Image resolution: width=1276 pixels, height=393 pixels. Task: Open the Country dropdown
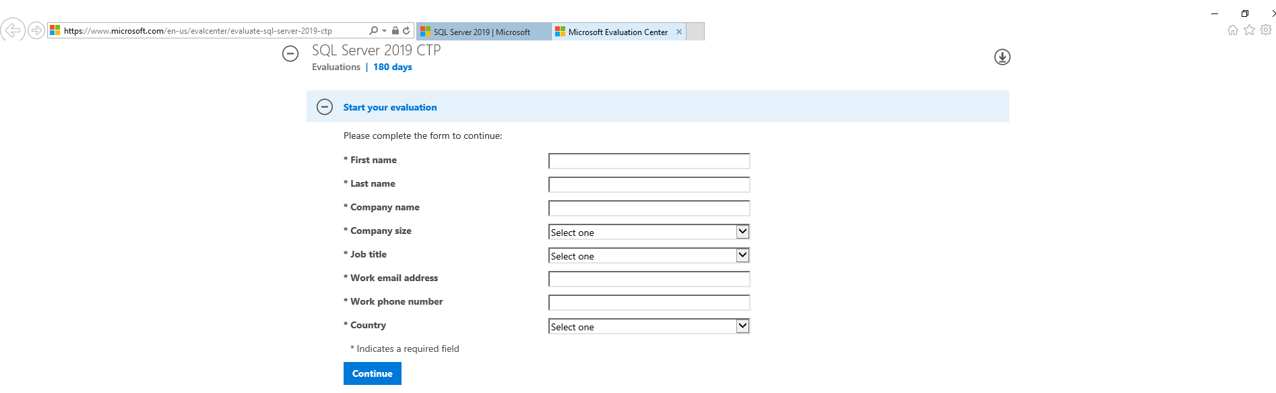pos(649,326)
